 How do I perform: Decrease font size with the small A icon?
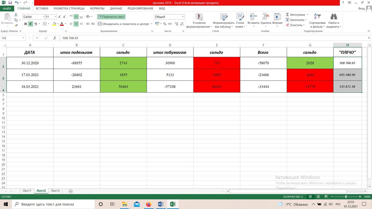pos(64,17)
